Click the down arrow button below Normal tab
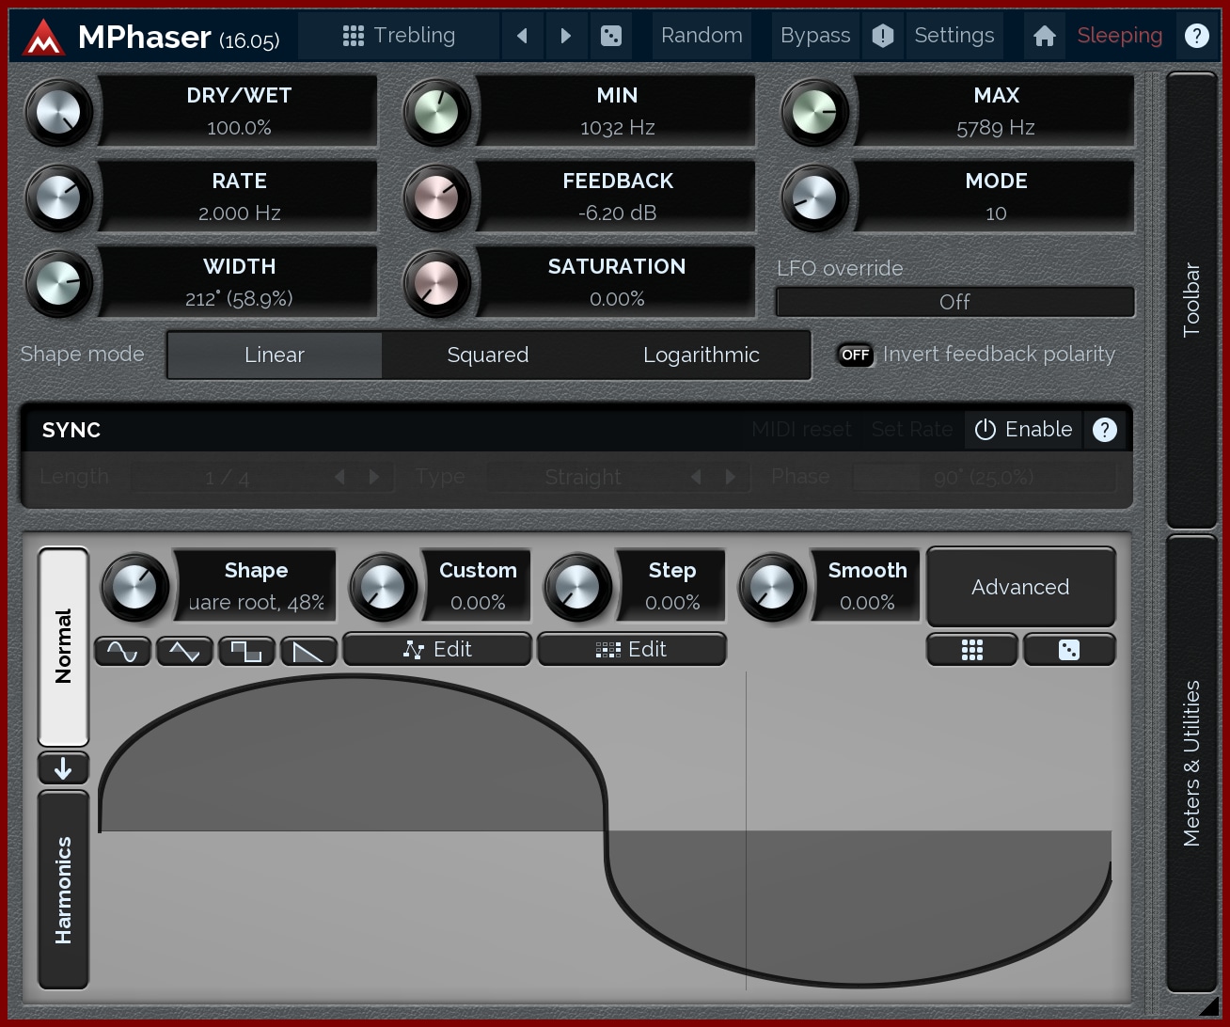The height and width of the screenshot is (1027, 1230). pyautogui.click(x=63, y=768)
